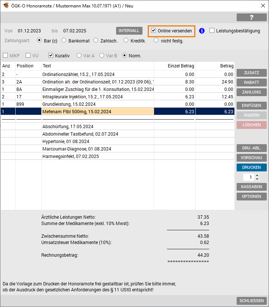
Task: Toggle the Kurativ checkbox
Action: (x=51, y=56)
